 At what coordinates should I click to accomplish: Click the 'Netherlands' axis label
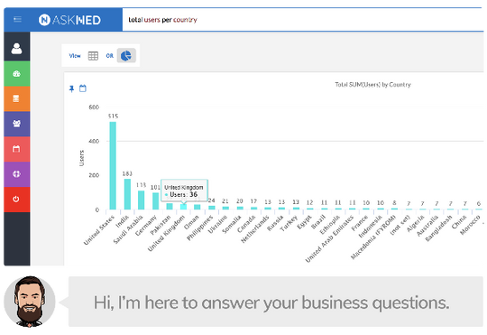(254, 229)
